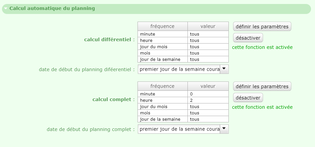Select mois row in calcul complet table
This screenshot has width=315, height=147.
(162, 113)
